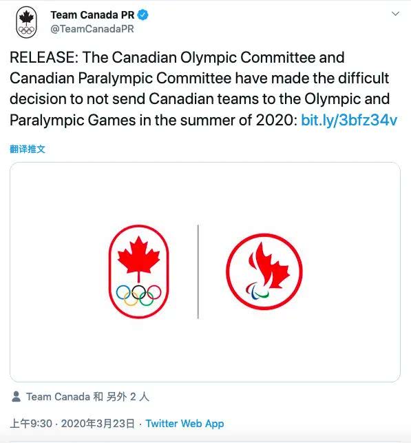Click the Paralympic agitos symbol in the logo
The height and width of the screenshot is (443, 411).
[257, 291]
